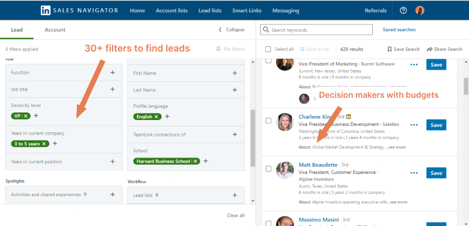Image resolution: width=469 pixels, height=226 pixels.
Task: Expand the Last Name filter row
Action: (x=186, y=90)
